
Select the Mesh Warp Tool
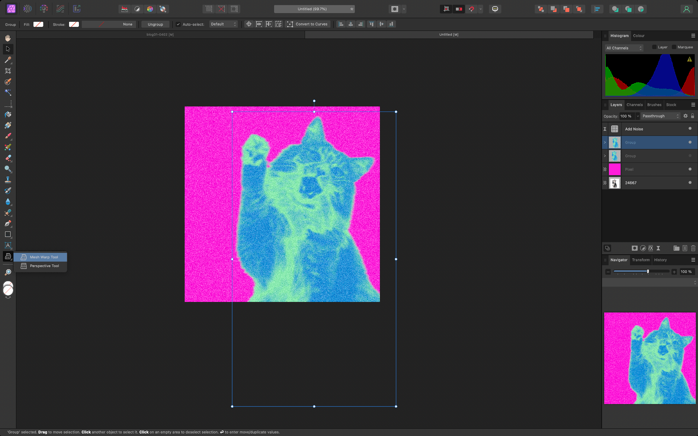pos(44,257)
